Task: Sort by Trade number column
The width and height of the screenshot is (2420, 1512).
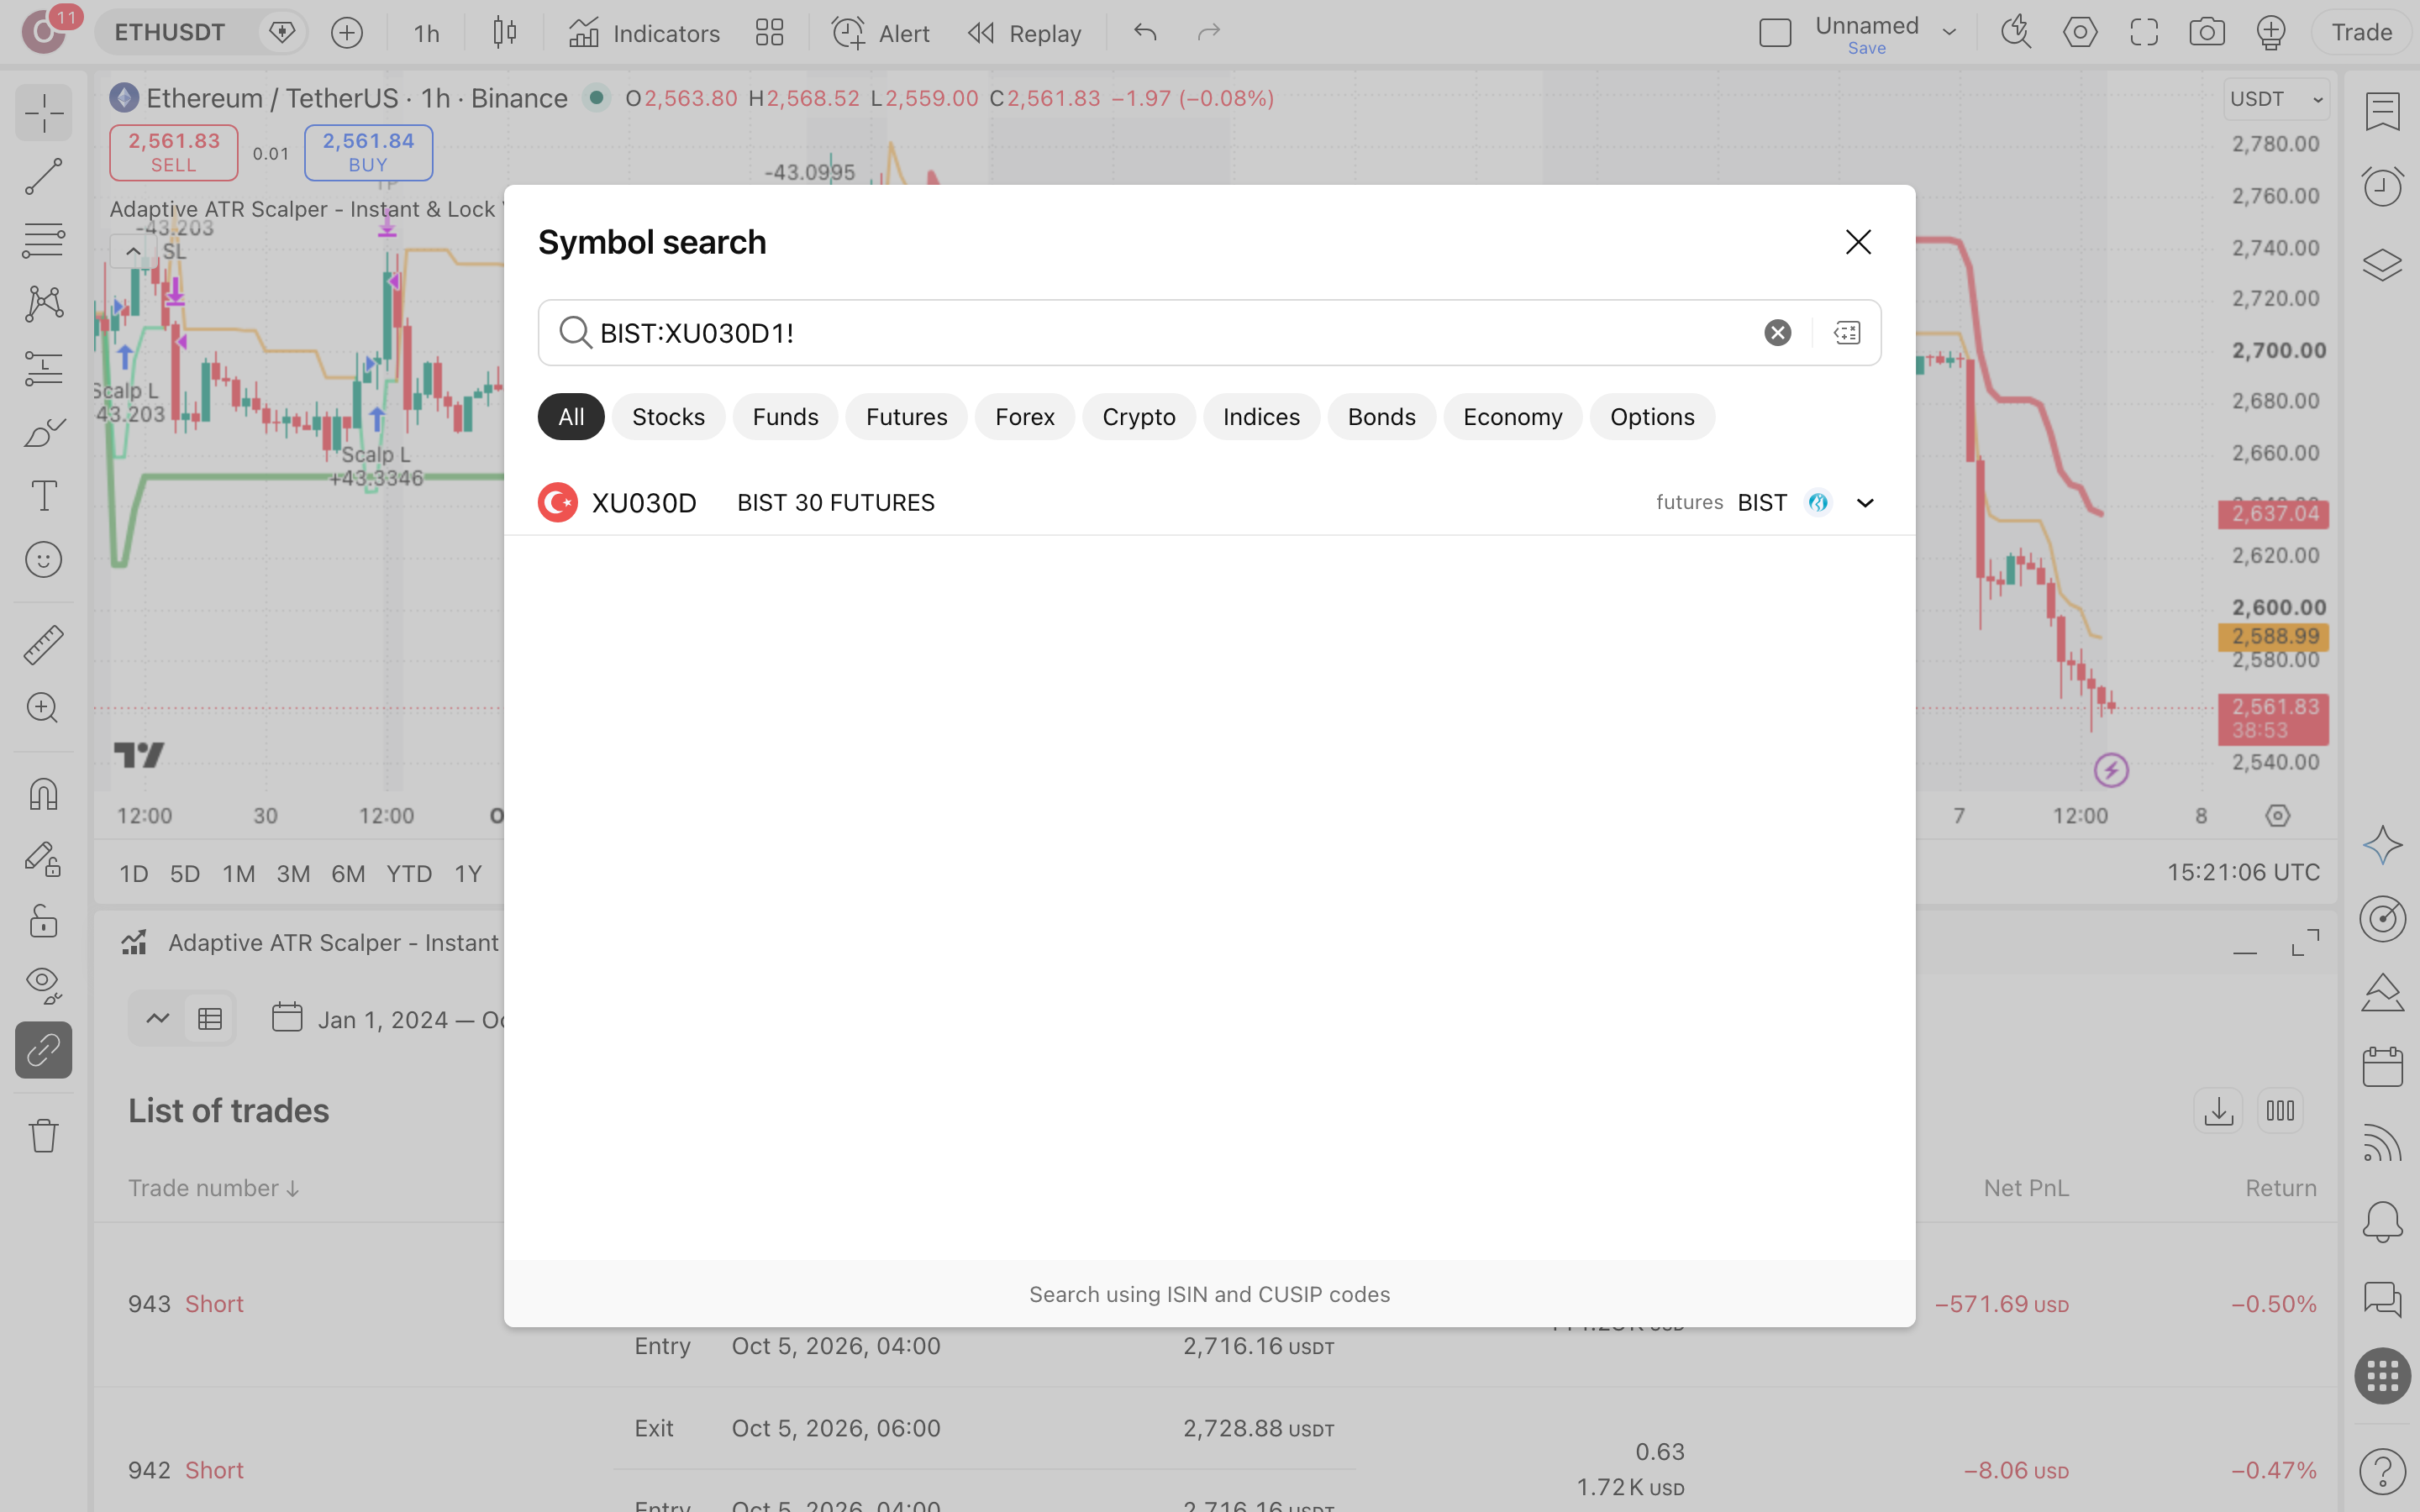Action: tap(214, 1188)
